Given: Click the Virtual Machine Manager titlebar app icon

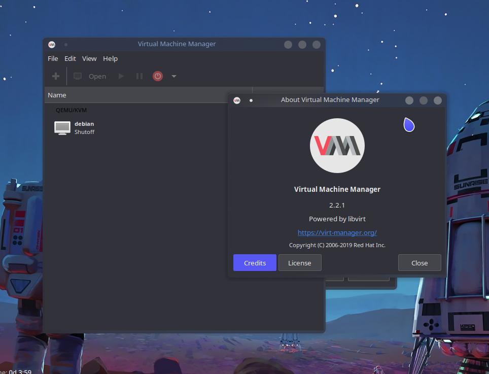Looking at the screenshot, I should pos(51,44).
